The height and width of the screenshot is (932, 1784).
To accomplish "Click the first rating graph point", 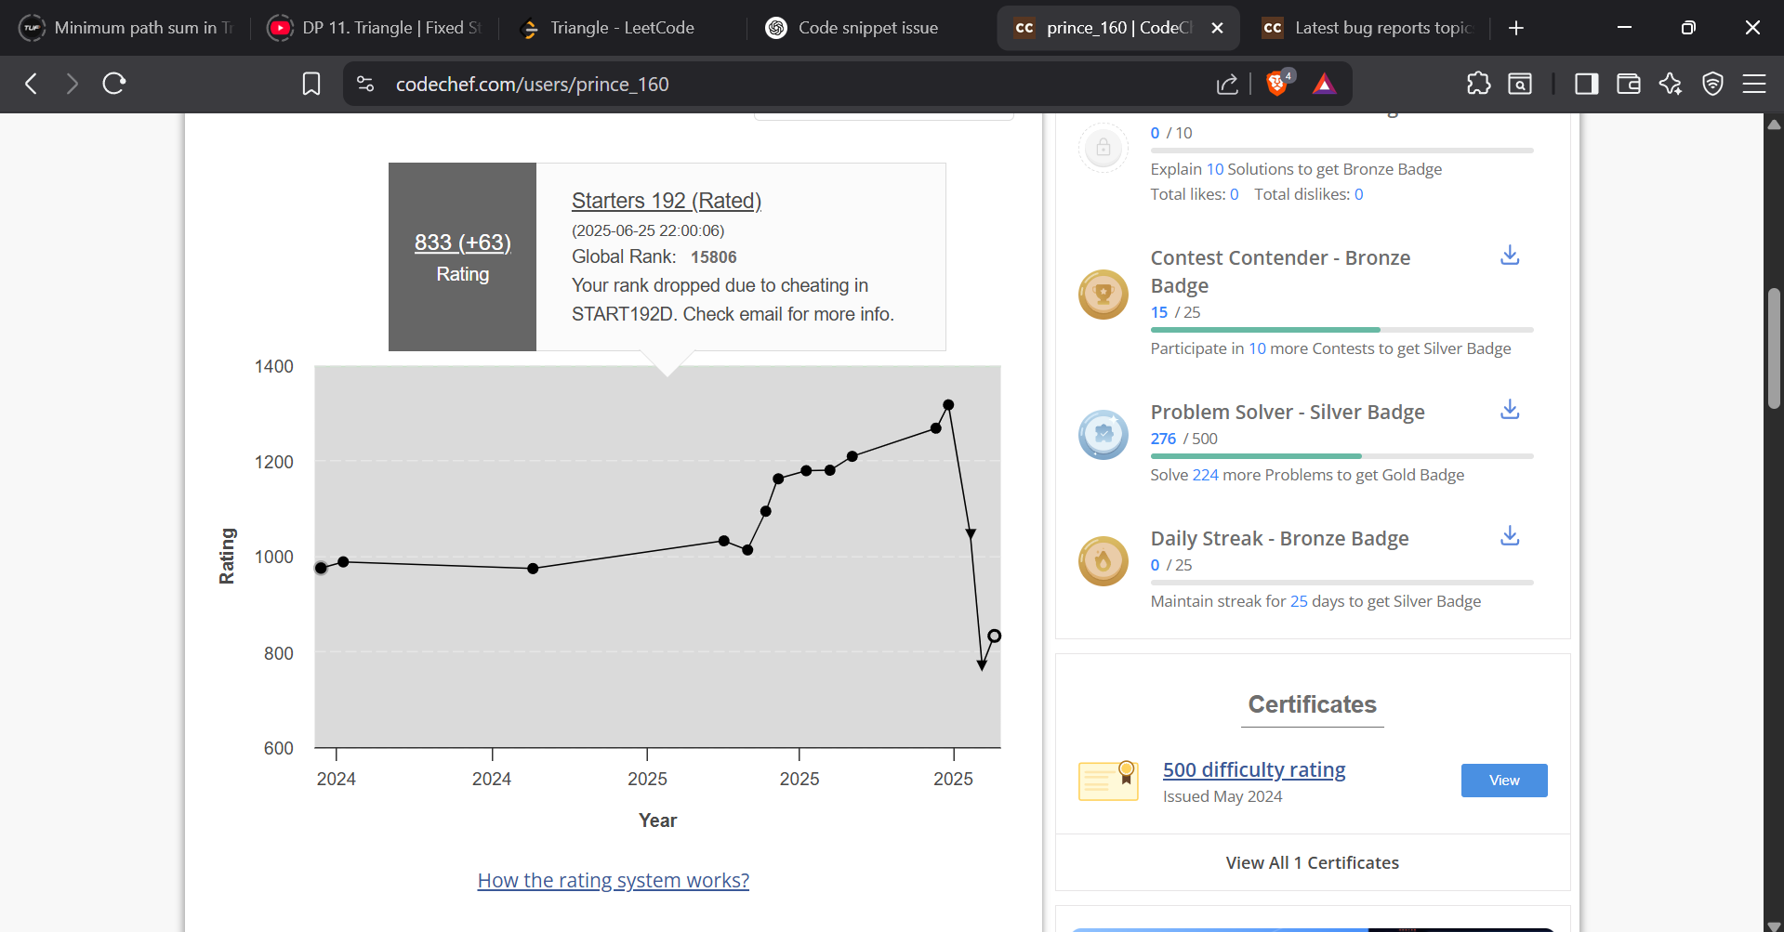I will coord(321,568).
